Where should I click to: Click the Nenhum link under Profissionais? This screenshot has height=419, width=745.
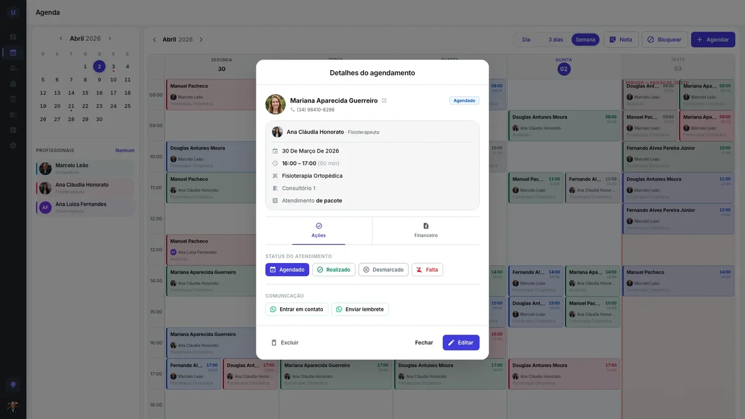pyautogui.click(x=125, y=150)
